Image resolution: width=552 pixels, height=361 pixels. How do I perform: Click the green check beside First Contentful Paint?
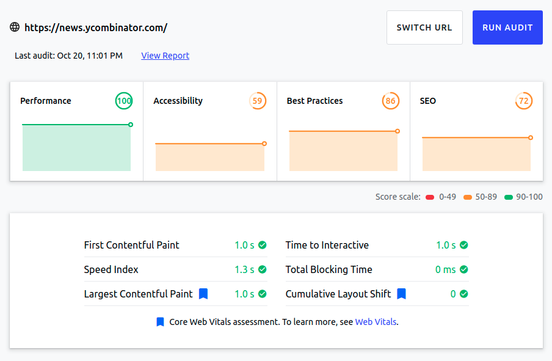262,245
